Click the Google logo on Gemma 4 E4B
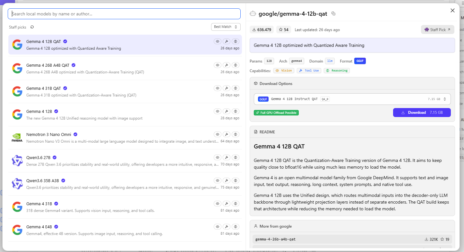Viewport: 464px width, 252px height. (17, 230)
